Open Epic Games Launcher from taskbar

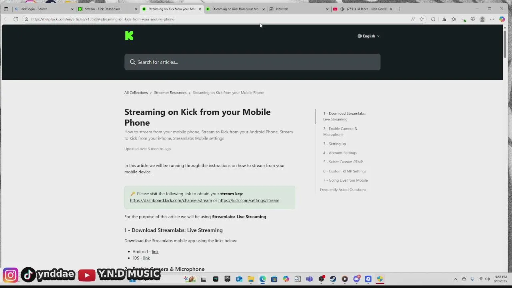(x=228, y=279)
